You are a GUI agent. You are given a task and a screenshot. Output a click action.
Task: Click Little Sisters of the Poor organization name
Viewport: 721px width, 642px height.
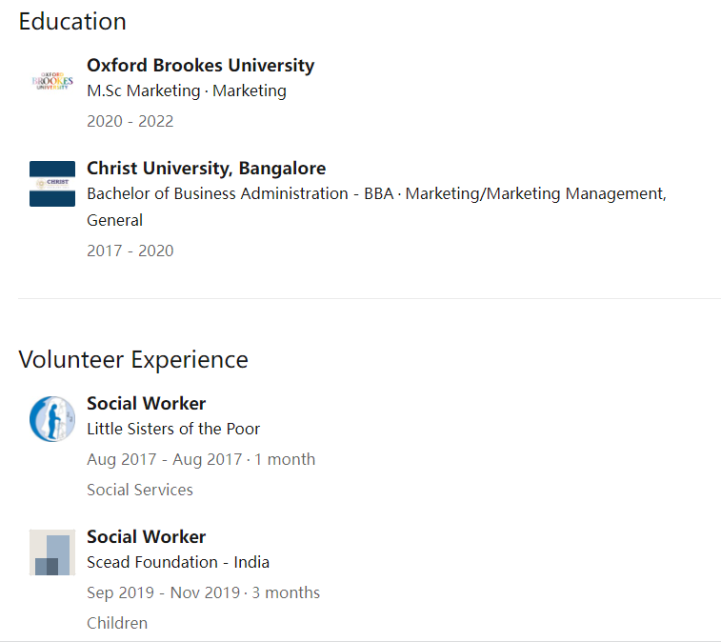click(173, 429)
